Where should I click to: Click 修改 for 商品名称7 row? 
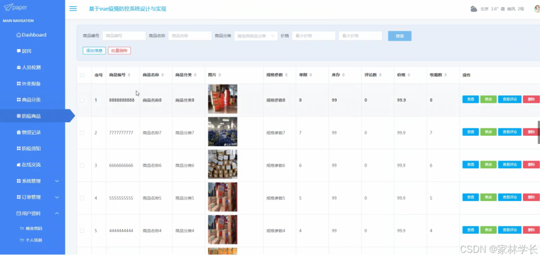click(x=489, y=132)
